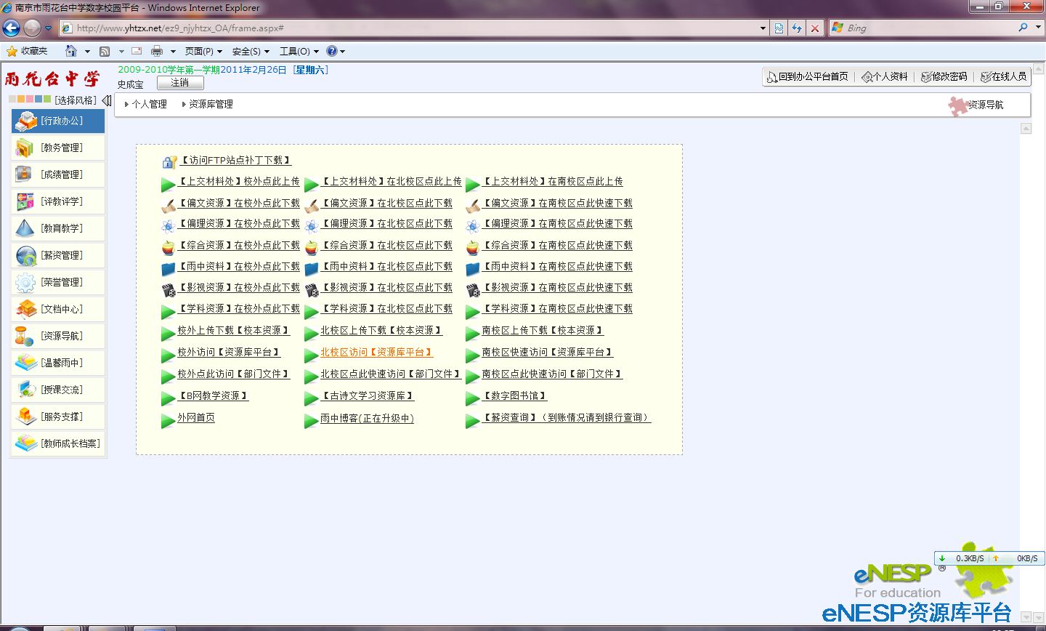Click the IE refresh button
1046x631 pixels.
pyautogui.click(x=797, y=28)
